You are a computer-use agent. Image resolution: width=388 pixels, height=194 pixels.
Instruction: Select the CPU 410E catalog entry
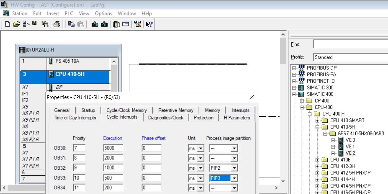341,160
